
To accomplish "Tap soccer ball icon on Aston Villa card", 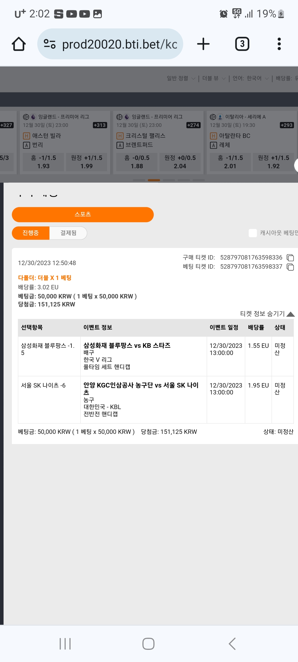I will point(26,117).
